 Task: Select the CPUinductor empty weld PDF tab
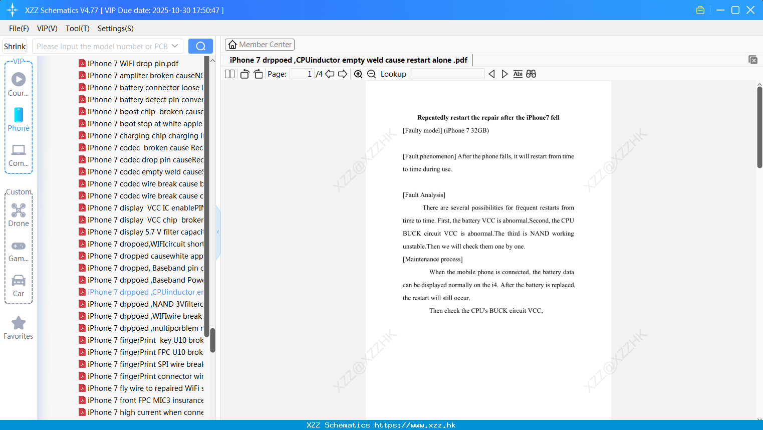pyautogui.click(x=349, y=60)
